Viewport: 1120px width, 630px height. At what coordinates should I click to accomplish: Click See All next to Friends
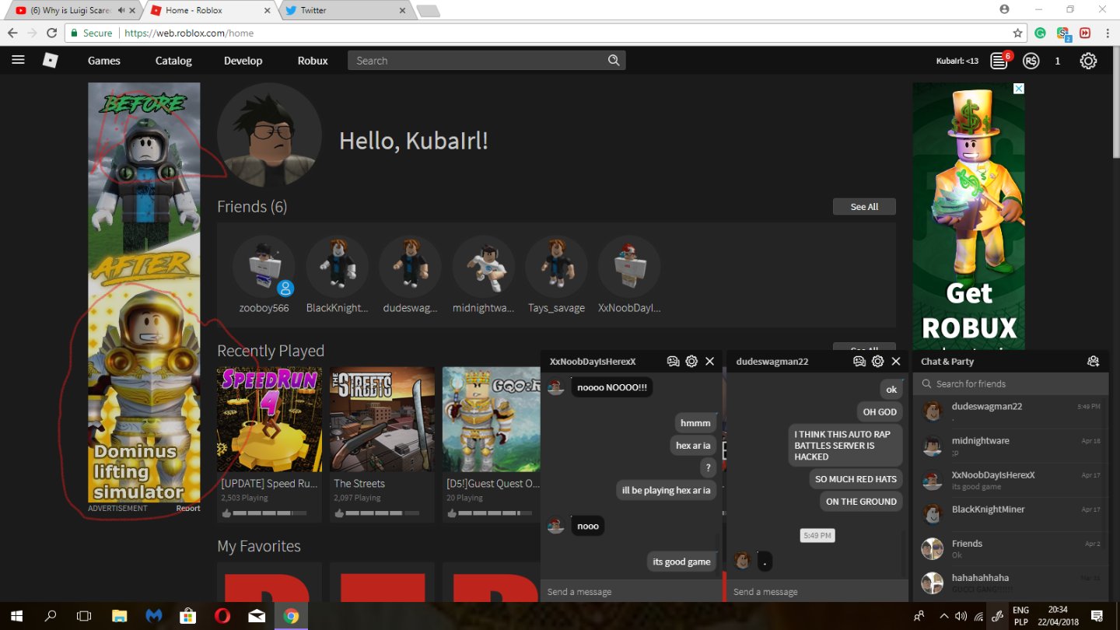pos(864,206)
